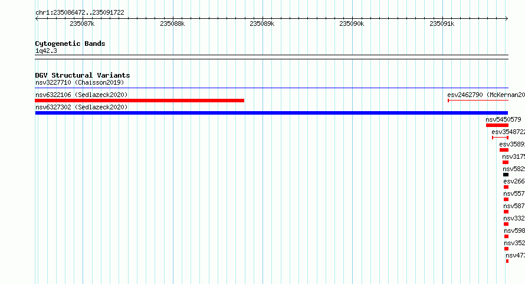Viewport: 525px width, 284px height.
Task: Click the 1q42.3 cytogenetic band bar
Action: tap(271, 57)
